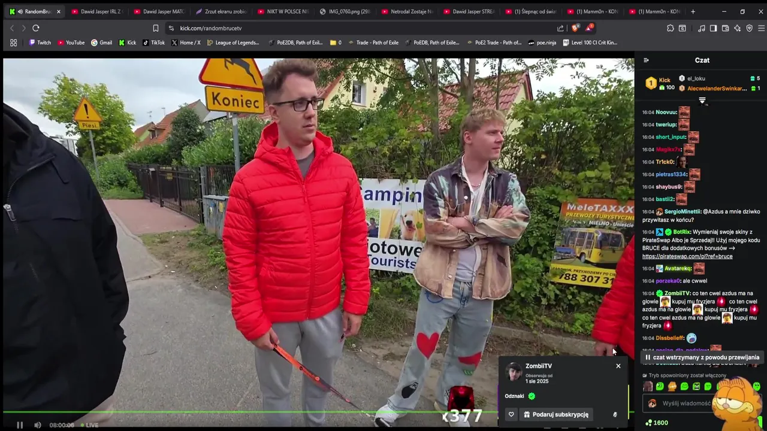Open the Gmail bookmark
This screenshot has width=767, height=431.
click(x=101, y=43)
